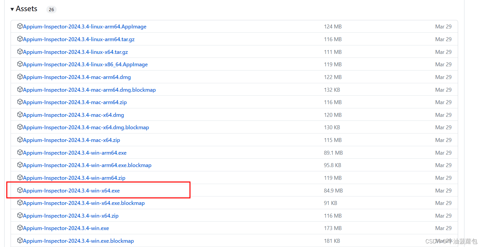
Task: Download Appium-Inspector-2024.3.4-linux-x64.tar.gz
Action: (x=75, y=52)
